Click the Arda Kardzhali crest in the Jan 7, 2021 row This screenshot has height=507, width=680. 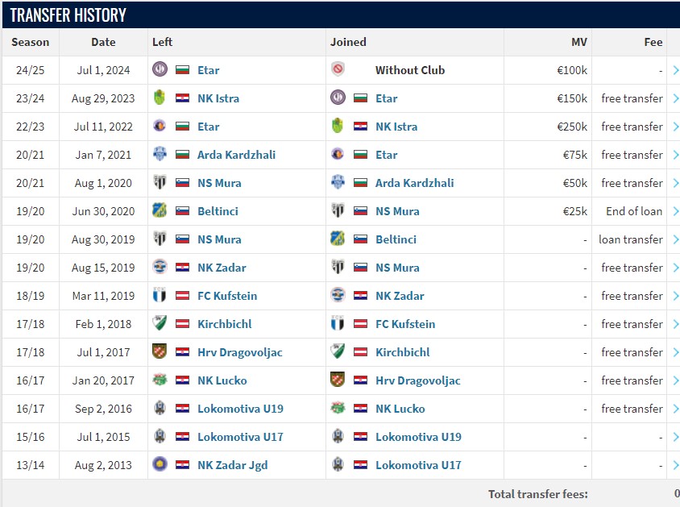pos(160,155)
